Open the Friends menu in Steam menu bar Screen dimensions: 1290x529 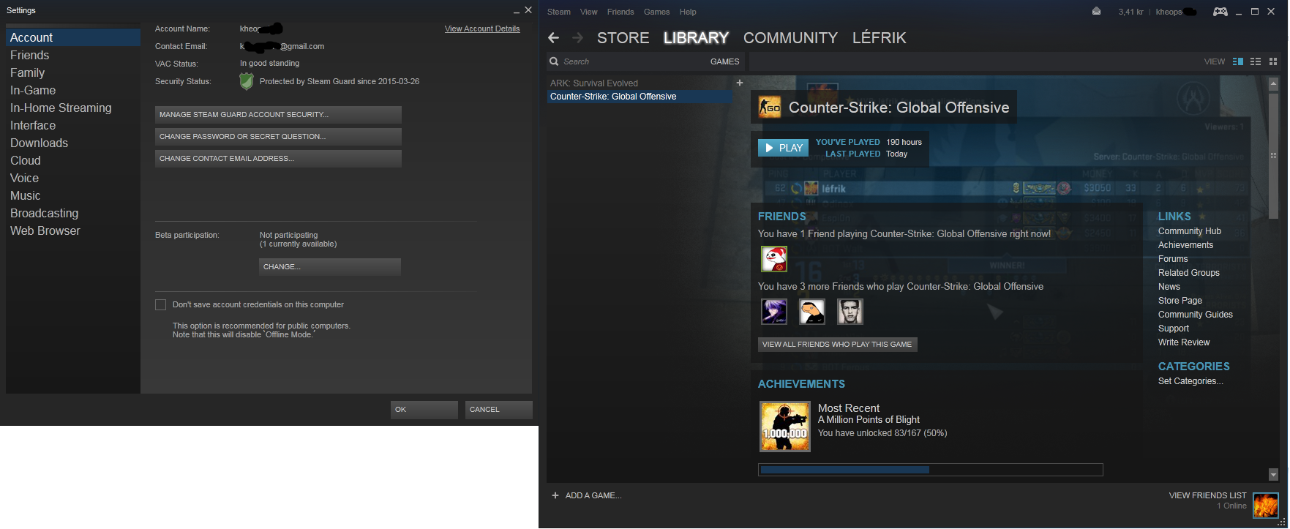pyautogui.click(x=620, y=12)
